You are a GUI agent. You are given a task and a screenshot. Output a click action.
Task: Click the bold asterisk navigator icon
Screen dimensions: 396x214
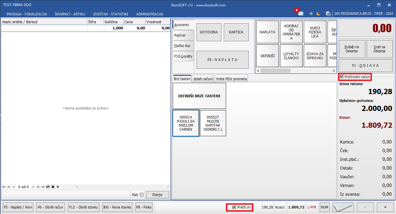pyautogui.click(x=53, y=187)
